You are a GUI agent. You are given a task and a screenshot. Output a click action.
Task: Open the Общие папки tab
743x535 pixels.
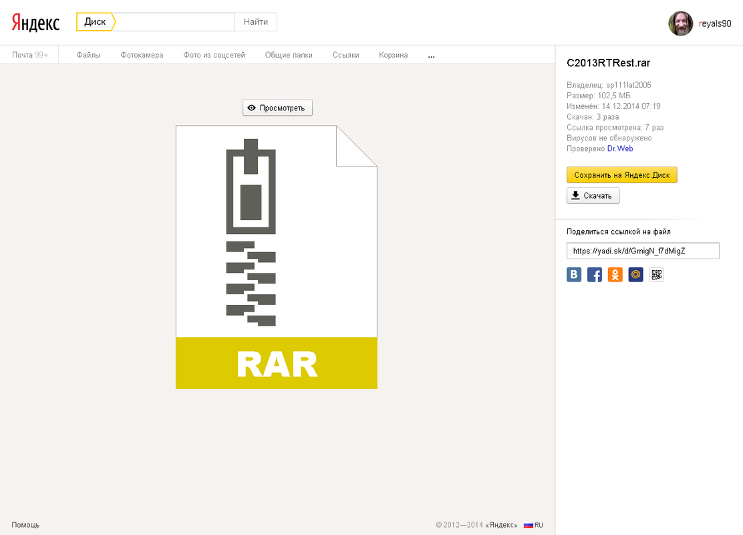point(289,55)
